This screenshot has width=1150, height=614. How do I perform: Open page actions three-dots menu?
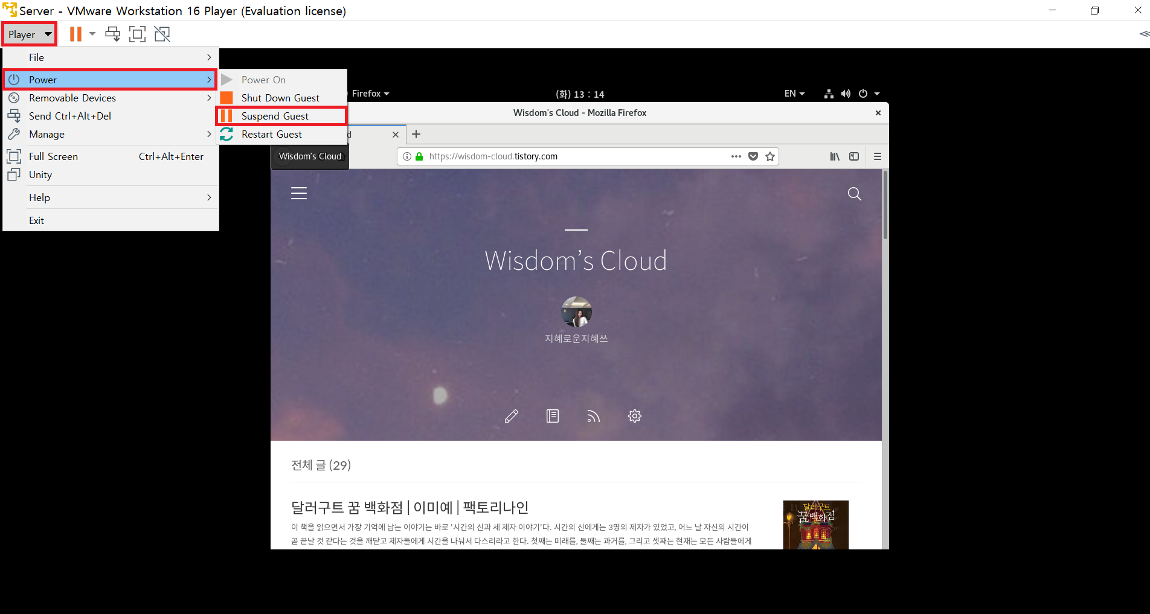point(736,156)
